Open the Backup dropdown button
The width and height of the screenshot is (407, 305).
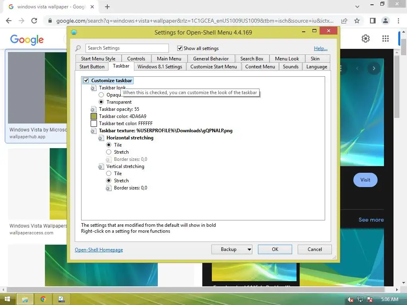pyautogui.click(x=232, y=249)
